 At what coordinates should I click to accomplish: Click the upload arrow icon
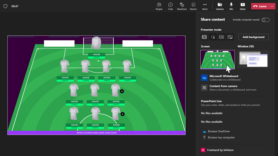[204, 137]
